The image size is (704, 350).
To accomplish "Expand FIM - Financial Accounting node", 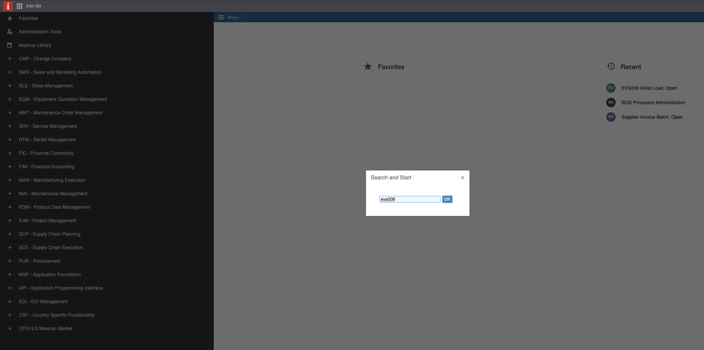I will coord(10,167).
